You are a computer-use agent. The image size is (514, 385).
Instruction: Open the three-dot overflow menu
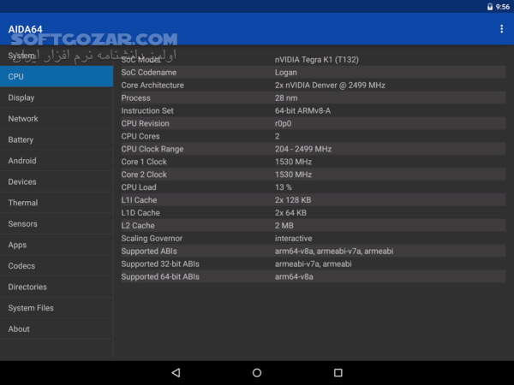click(501, 29)
